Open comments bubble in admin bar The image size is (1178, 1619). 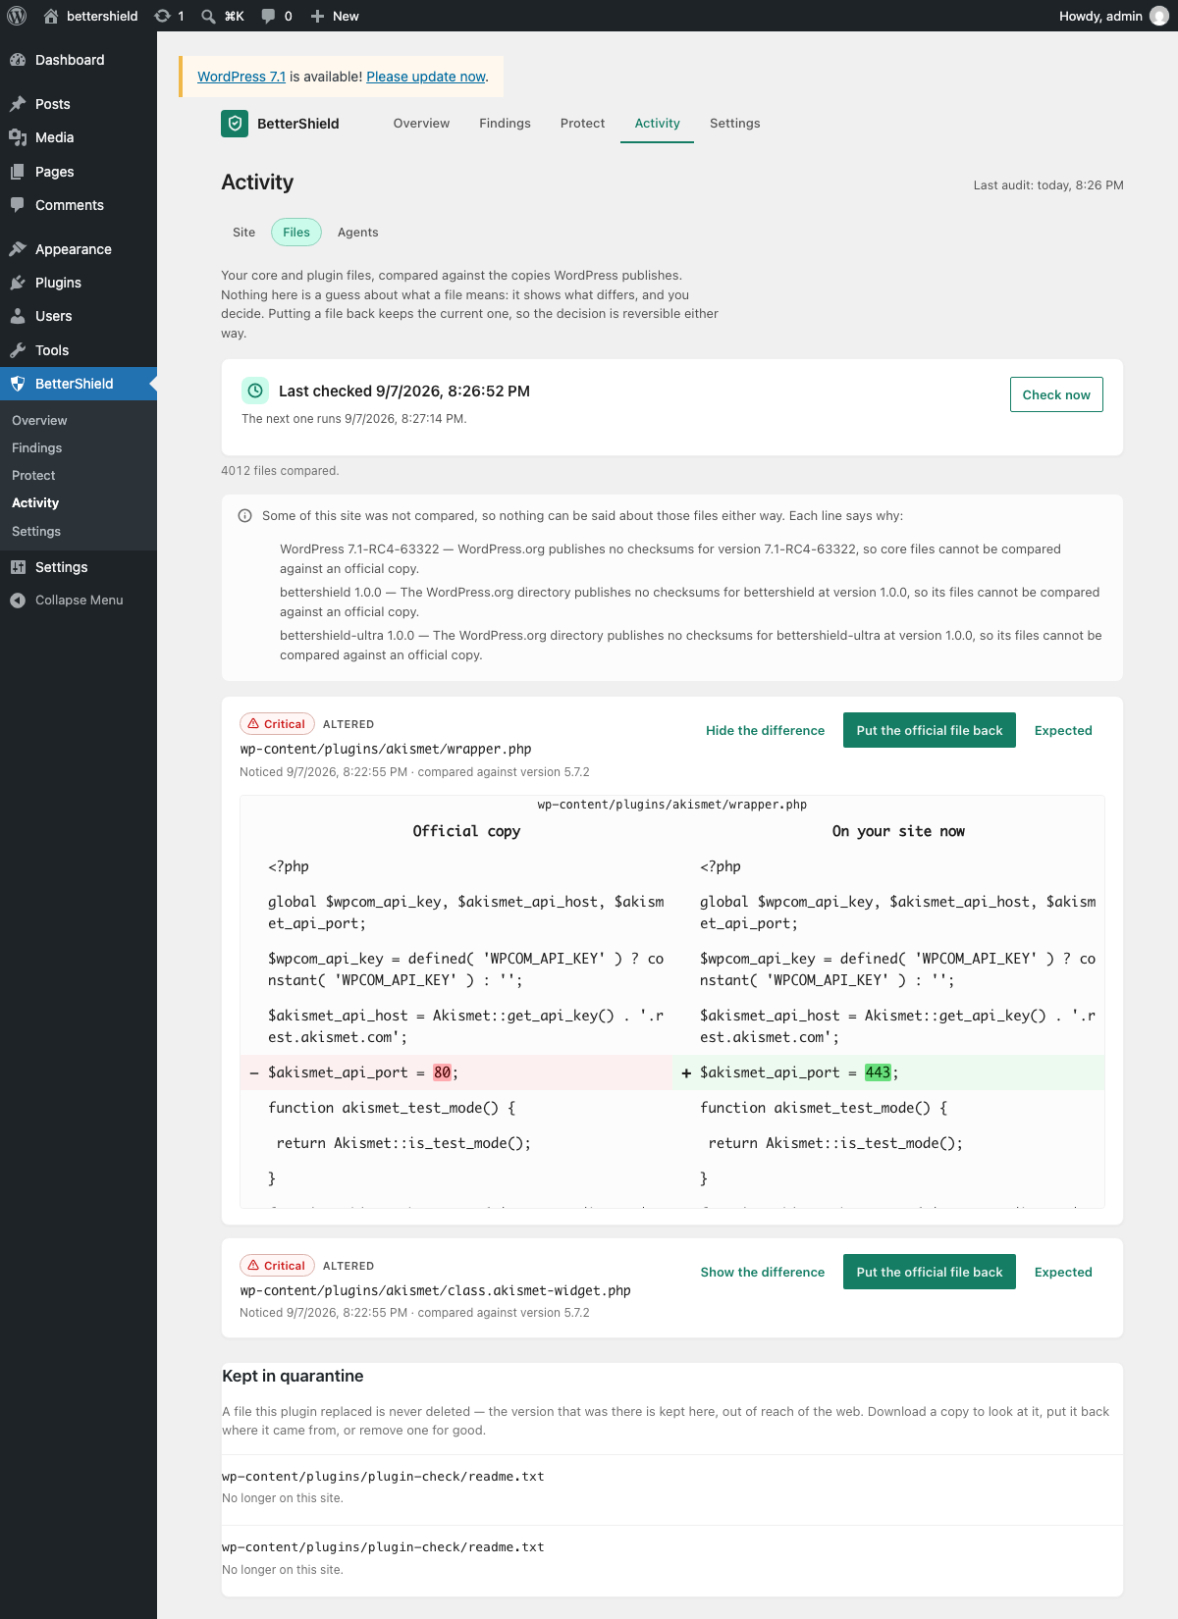pyautogui.click(x=268, y=16)
